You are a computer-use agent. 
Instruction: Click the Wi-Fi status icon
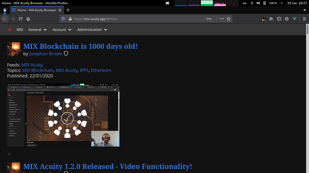[x=252, y=3]
